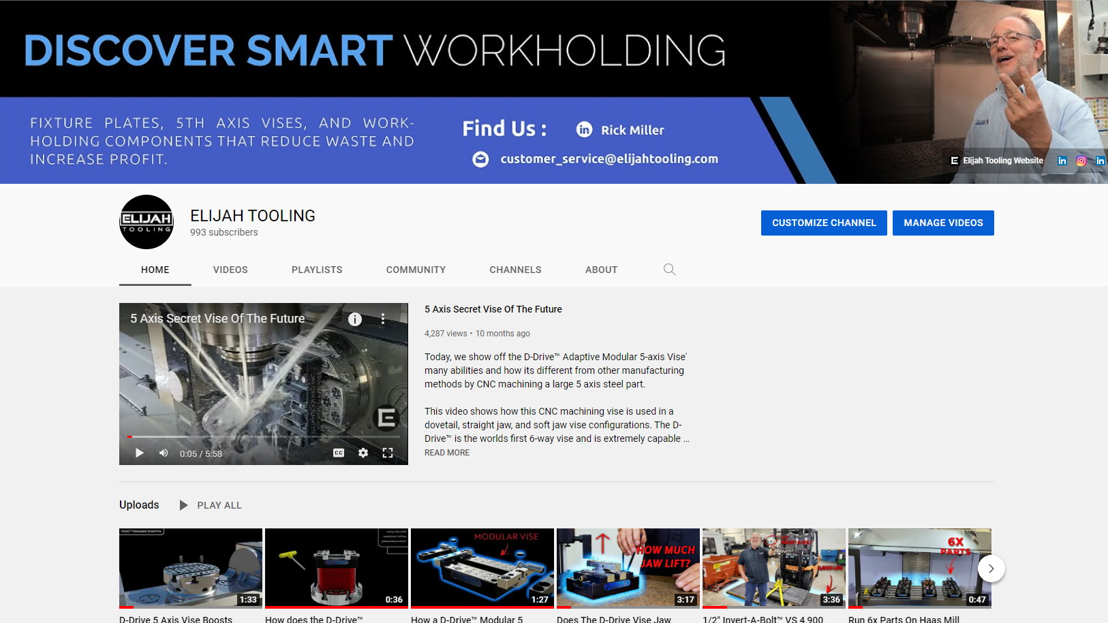This screenshot has height=623, width=1108.
Task: Switch to the Home tab
Action: [155, 270]
